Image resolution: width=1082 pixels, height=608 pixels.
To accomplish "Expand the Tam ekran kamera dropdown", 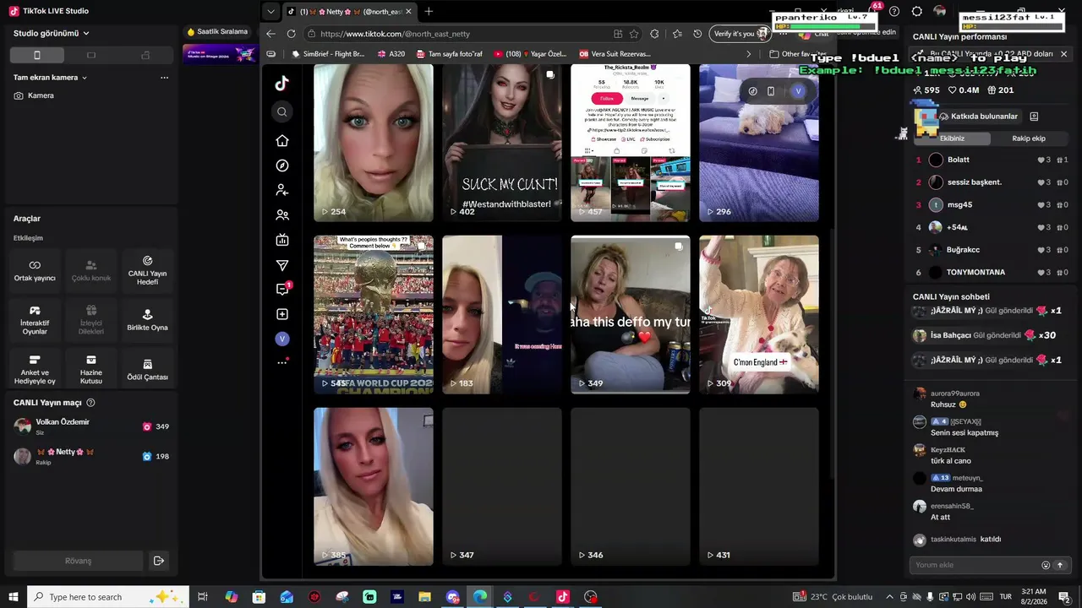I will coord(51,78).
